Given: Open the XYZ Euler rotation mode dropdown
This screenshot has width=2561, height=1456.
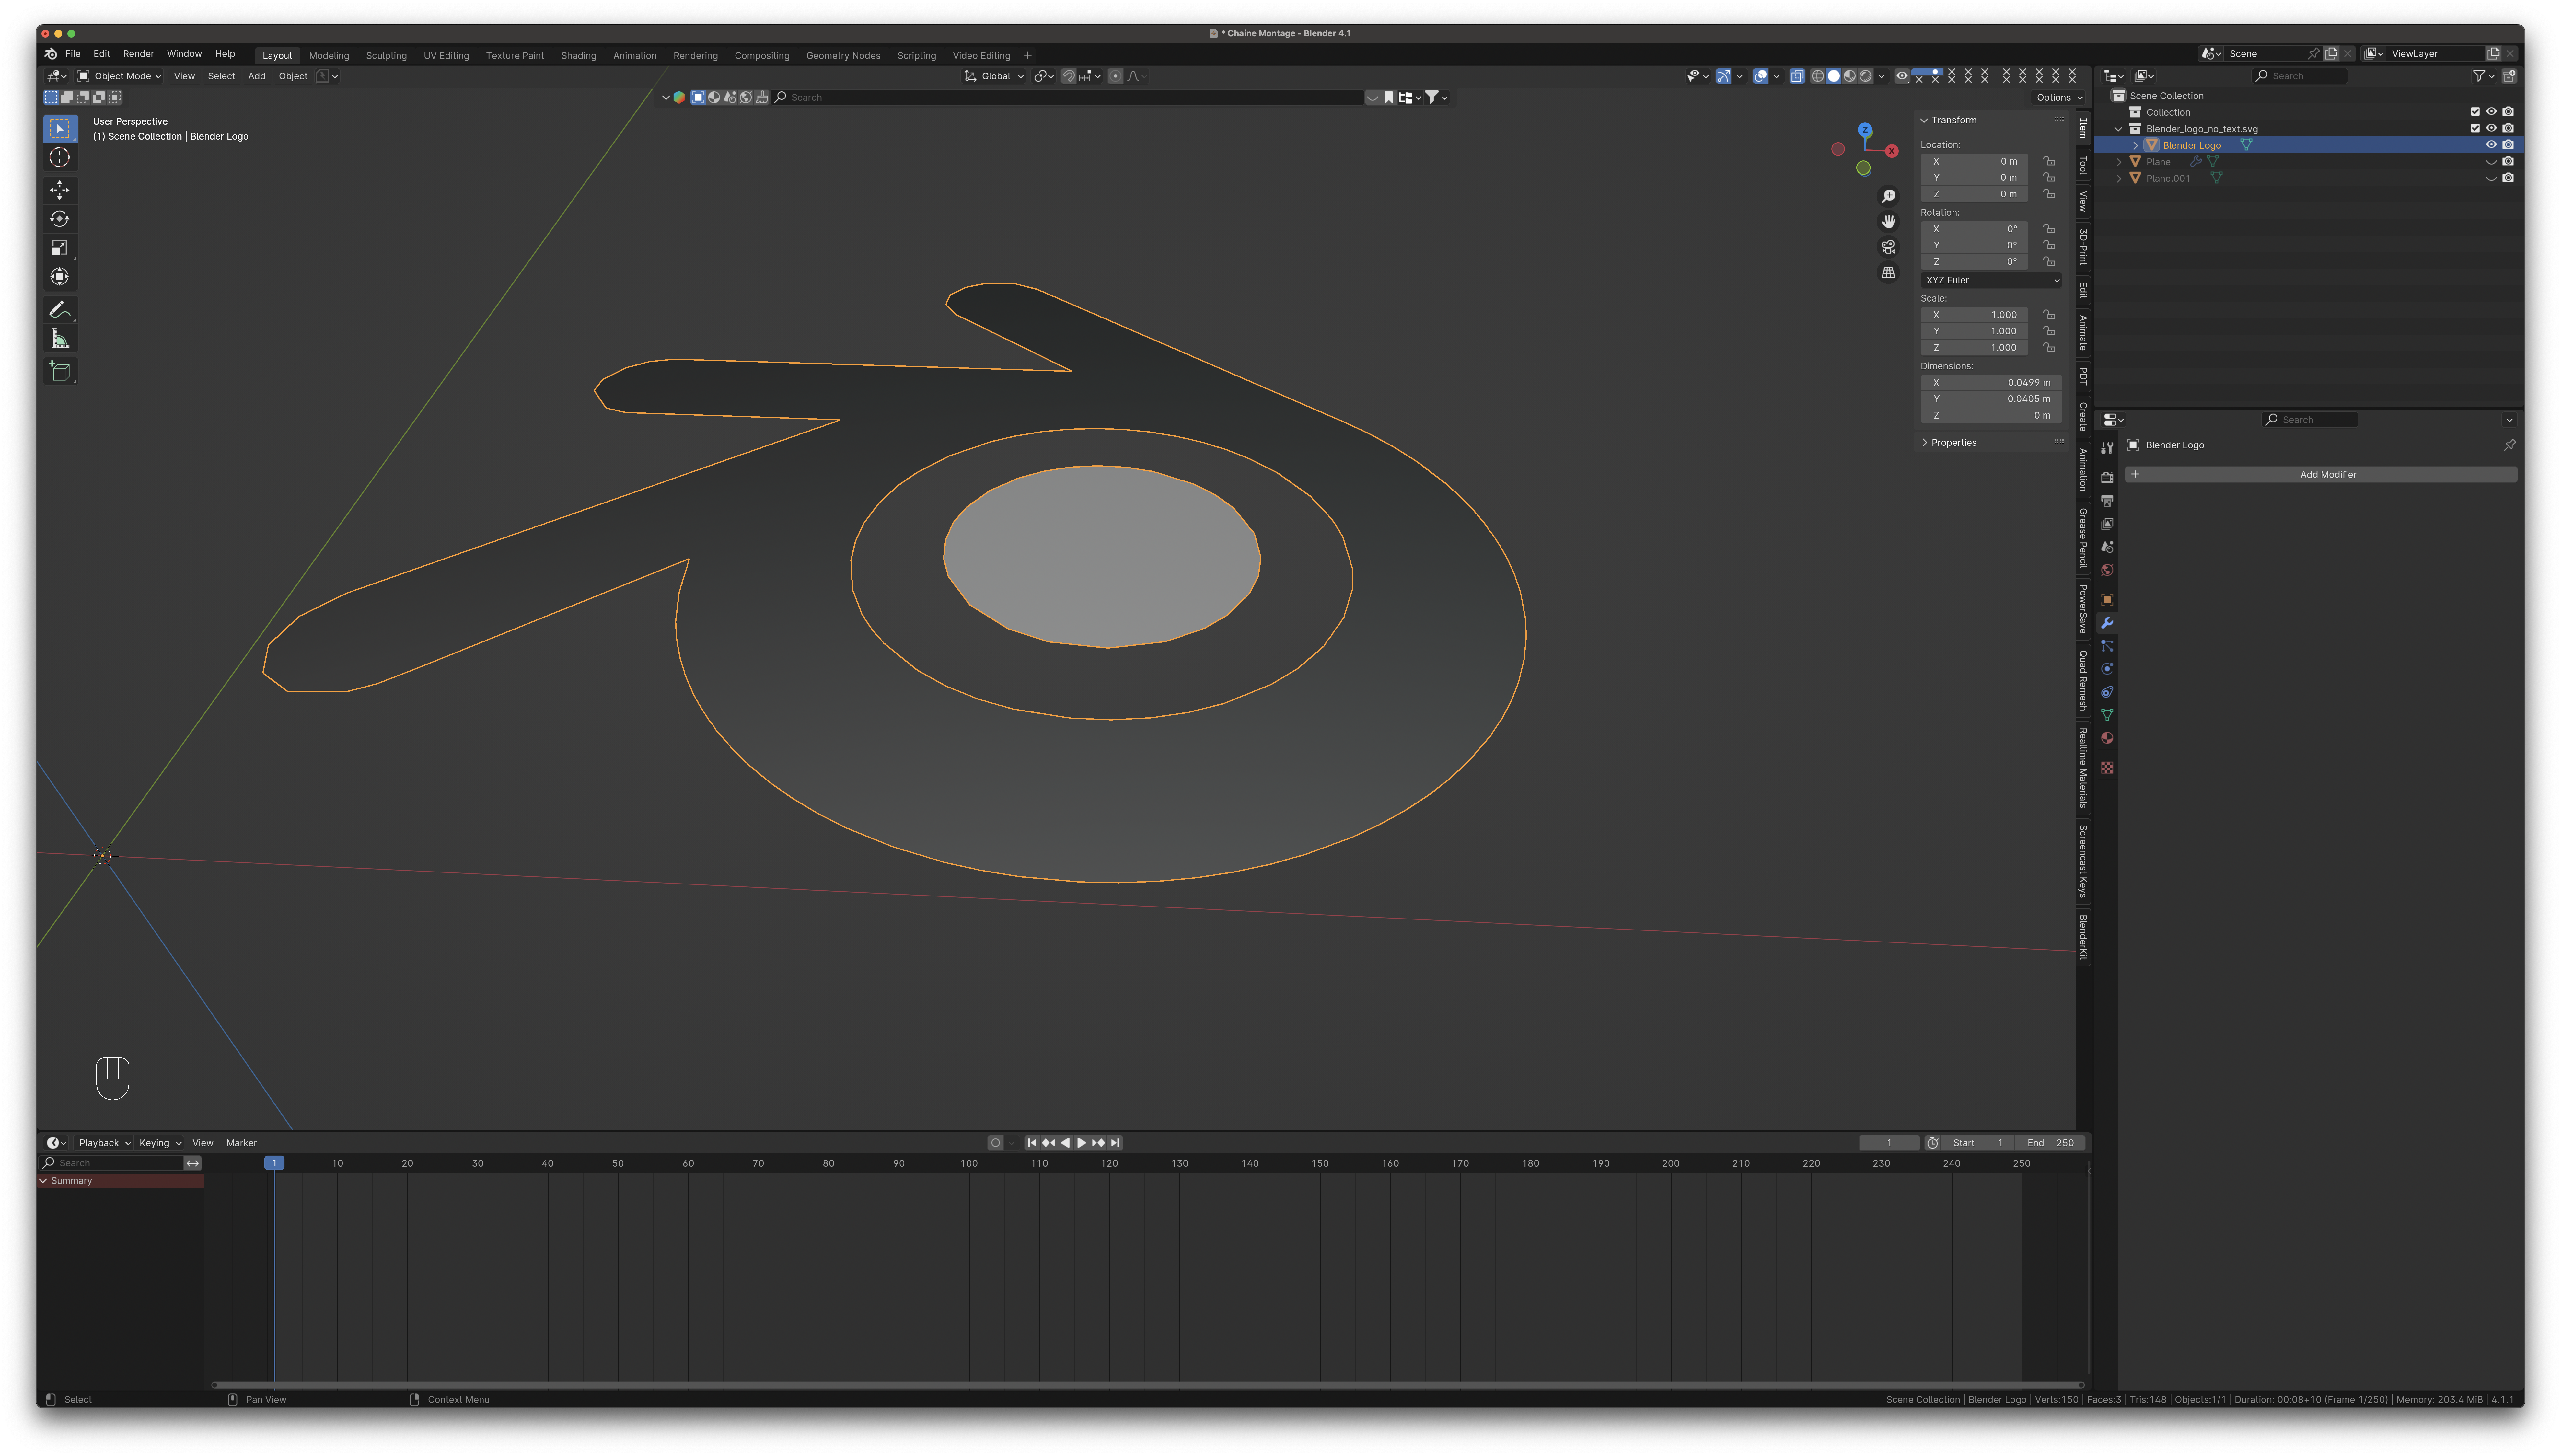Looking at the screenshot, I should point(1991,280).
